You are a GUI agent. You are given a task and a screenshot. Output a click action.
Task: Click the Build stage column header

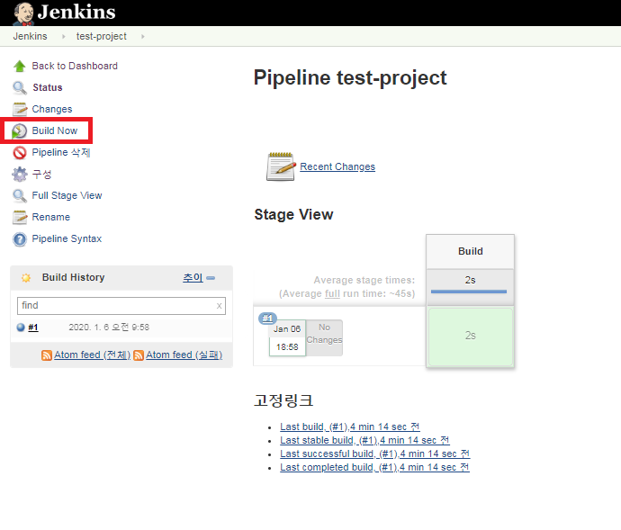471,252
